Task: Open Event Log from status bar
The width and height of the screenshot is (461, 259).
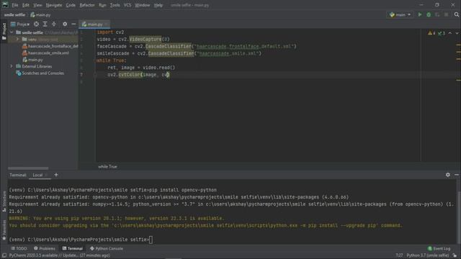Action: (x=439, y=248)
